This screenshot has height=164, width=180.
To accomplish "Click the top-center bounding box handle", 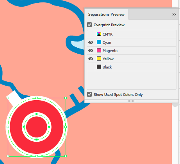I will point(37,98).
